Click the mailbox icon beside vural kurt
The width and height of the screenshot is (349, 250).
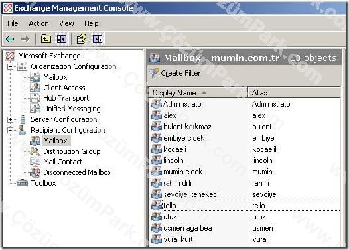157,239
